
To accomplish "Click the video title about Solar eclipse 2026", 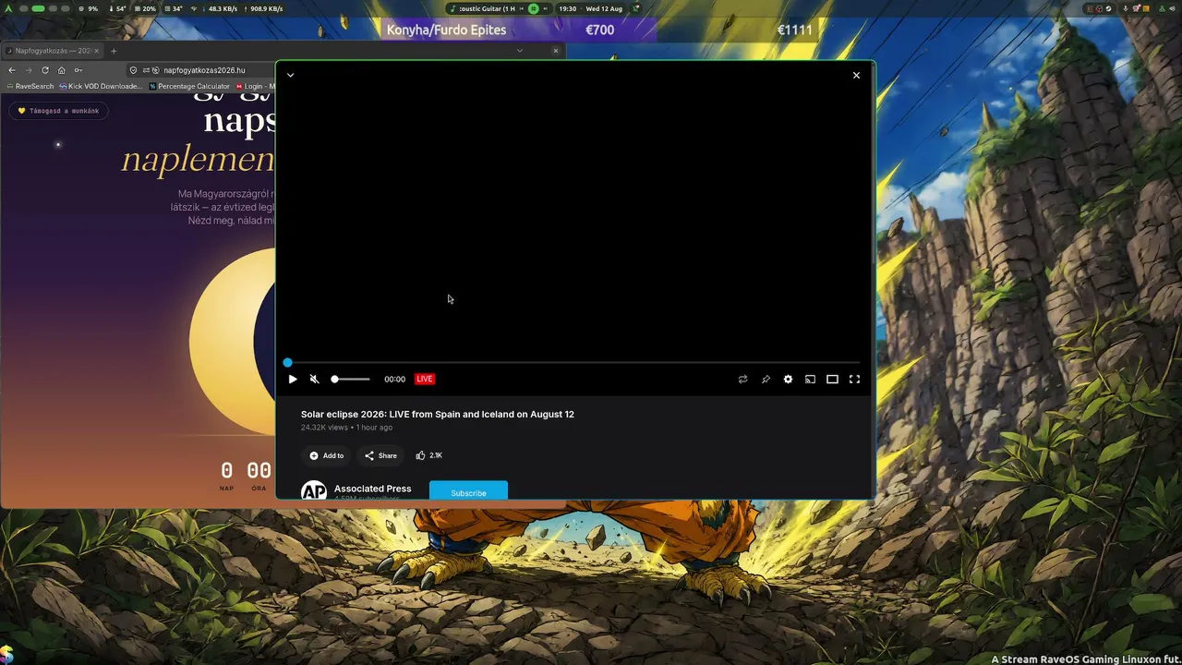I will click(x=438, y=414).
